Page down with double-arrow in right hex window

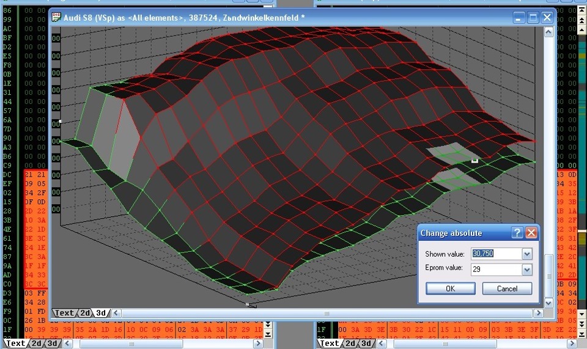(x=582, y=323)
